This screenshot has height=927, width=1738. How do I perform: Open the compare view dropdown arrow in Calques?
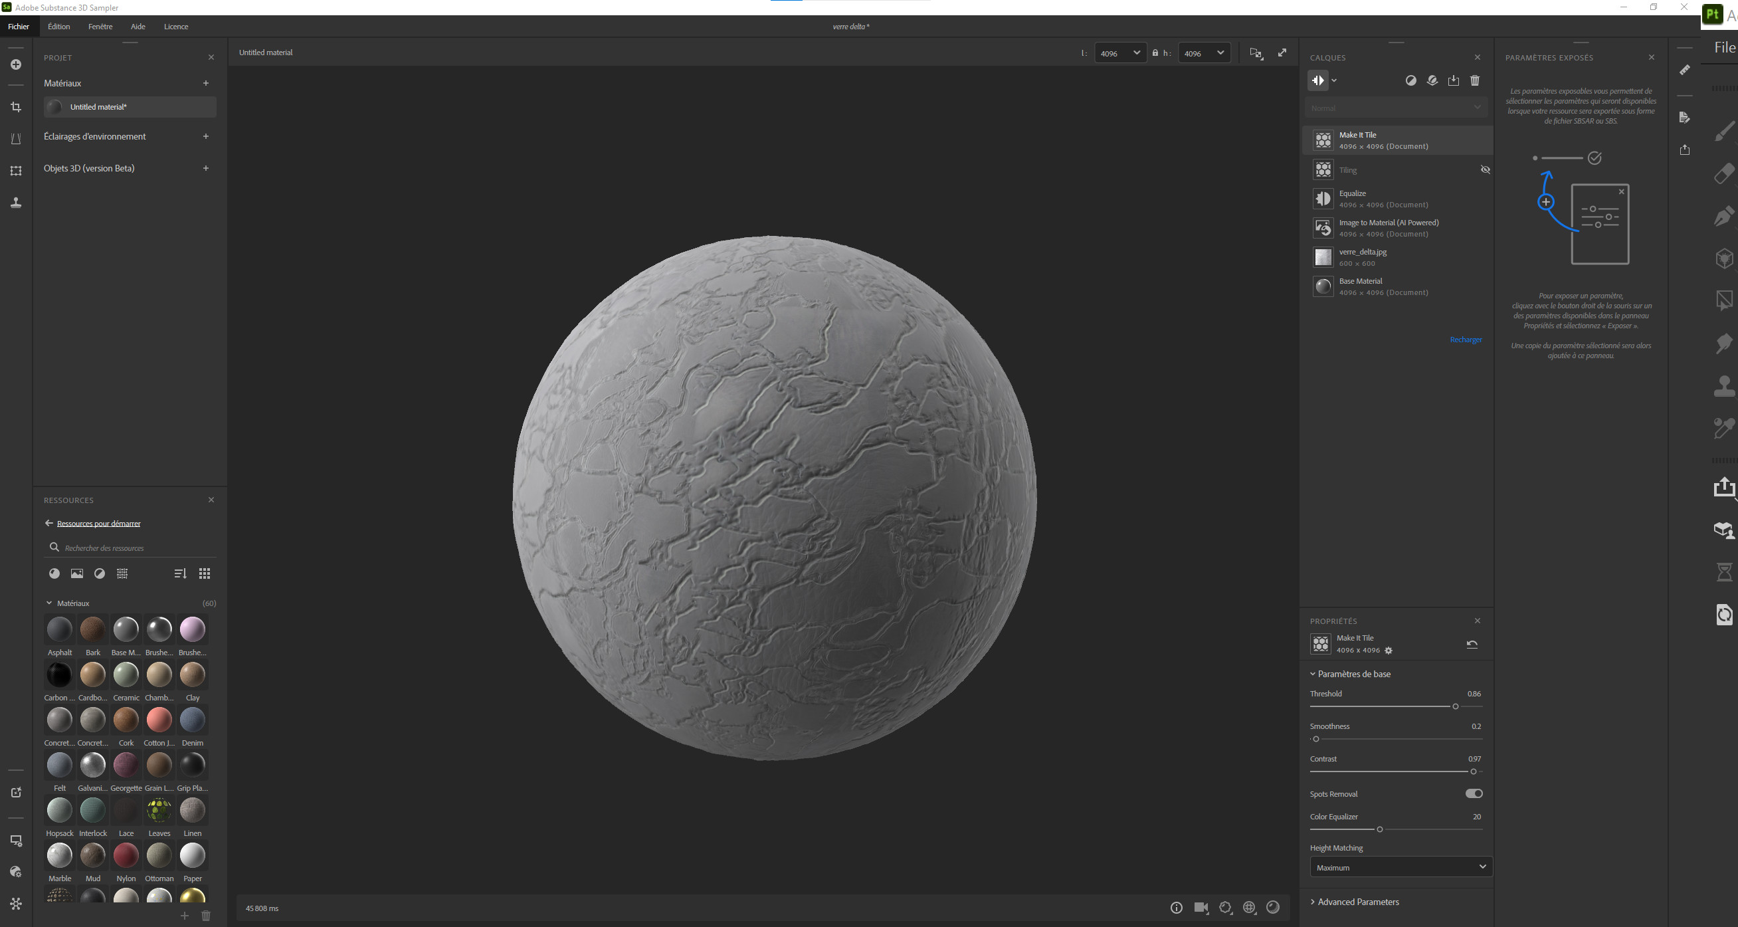tap(1334, 80)
